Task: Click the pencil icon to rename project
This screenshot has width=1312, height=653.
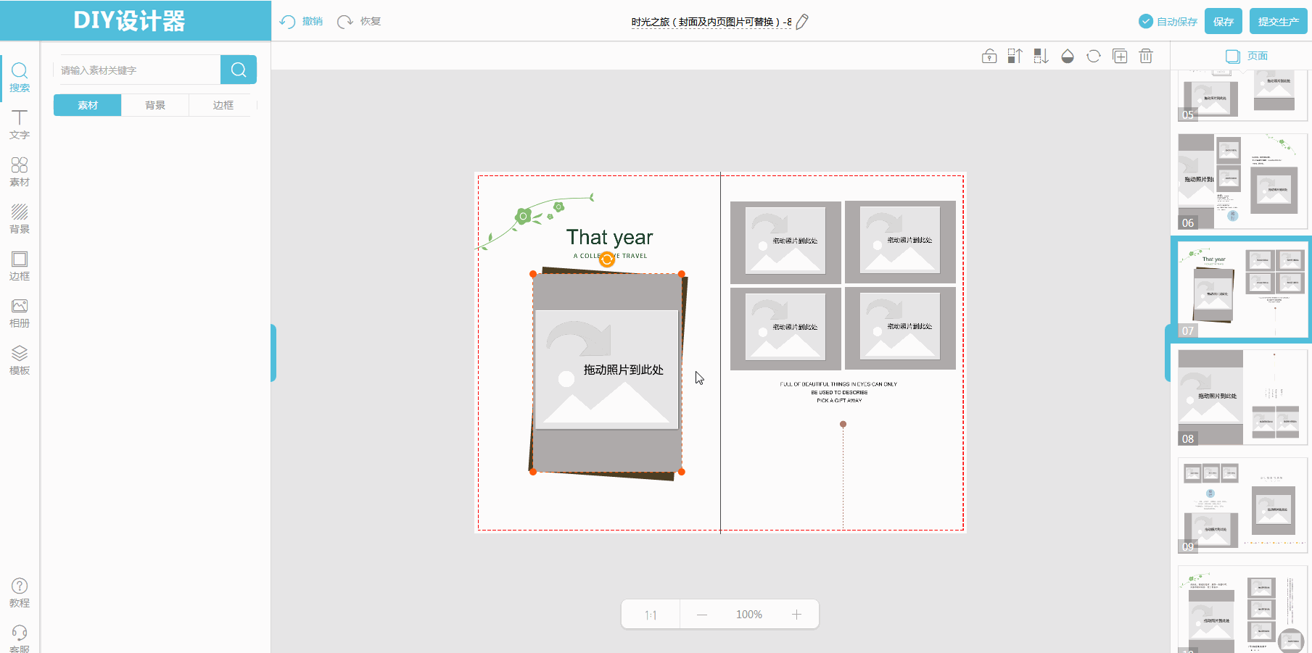Action: point(802,22)
